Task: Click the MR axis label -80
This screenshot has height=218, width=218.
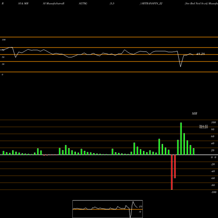Action: tap(213, 185)
